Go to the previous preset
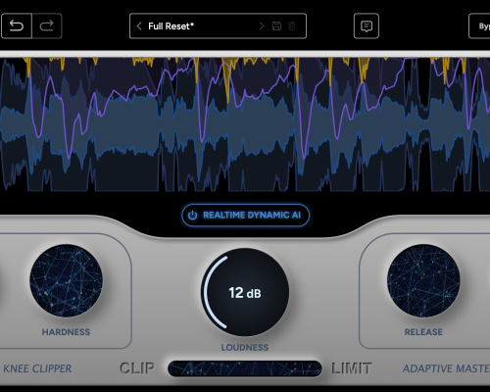 point(139,25)
